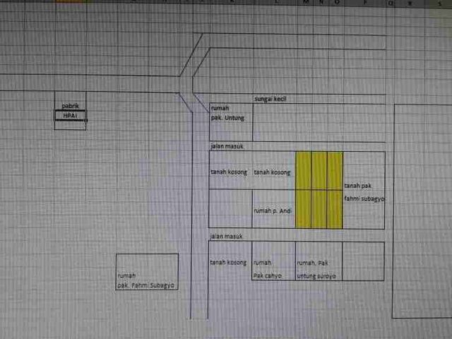Screen dimensions: 452x339
Task: Select lowercase "fahmi subagyo" cell beside yellow blocks
Action: 364,198
